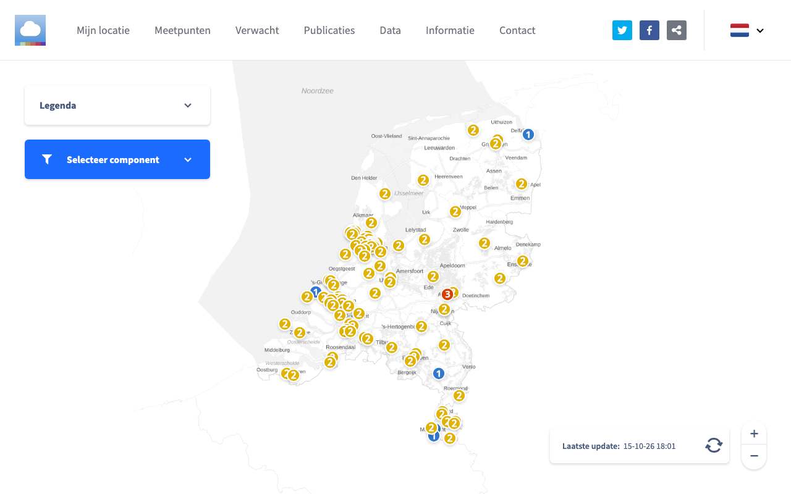Select the blue '1' marker near Delfzijl
Screen dimensions: 791x494
pos(528,134)
